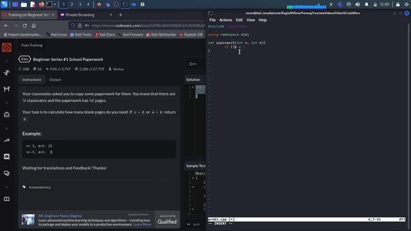
Task: Click the network status tray icon
Action: tap(331, 4)
